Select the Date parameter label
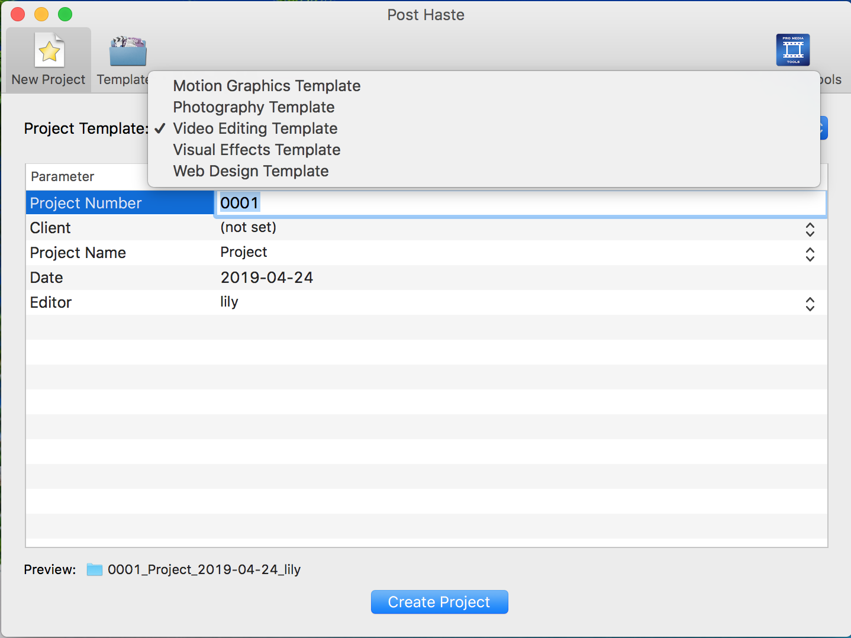The image size is (851, 638). [x=46, y=278]
